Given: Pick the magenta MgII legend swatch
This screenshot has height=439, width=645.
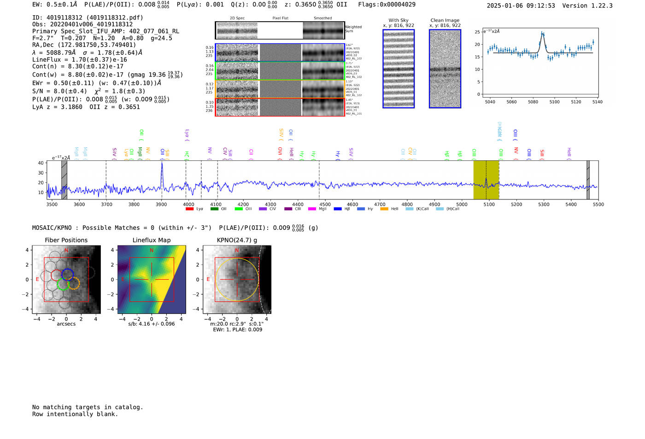Looking at the screenshot, I should [312, 209].
